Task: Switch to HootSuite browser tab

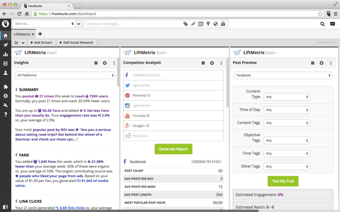Action: pos(47,6)
